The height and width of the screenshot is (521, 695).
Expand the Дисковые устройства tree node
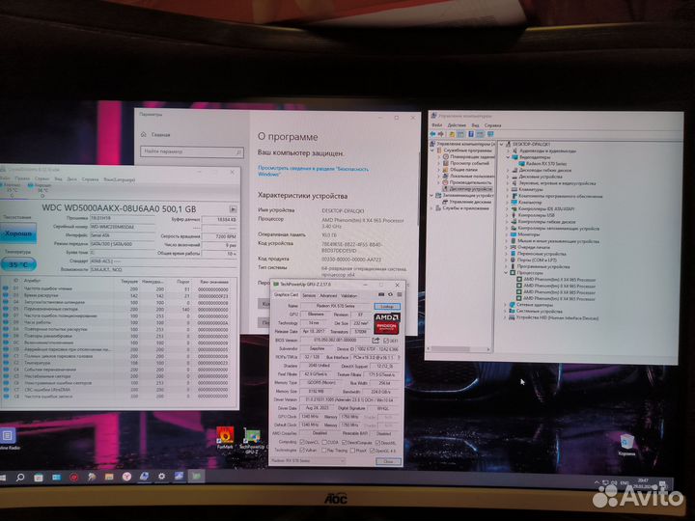click(x=508, y=177)
